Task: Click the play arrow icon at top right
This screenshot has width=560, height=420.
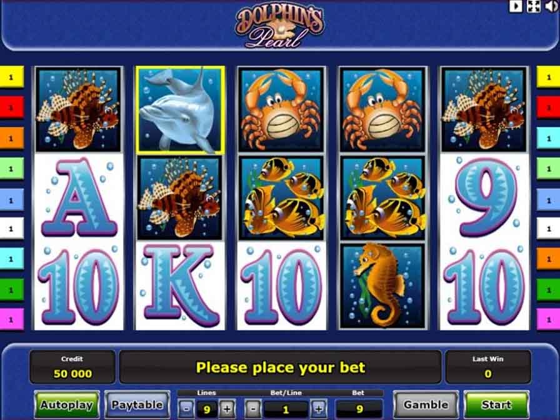Action: 516,6
